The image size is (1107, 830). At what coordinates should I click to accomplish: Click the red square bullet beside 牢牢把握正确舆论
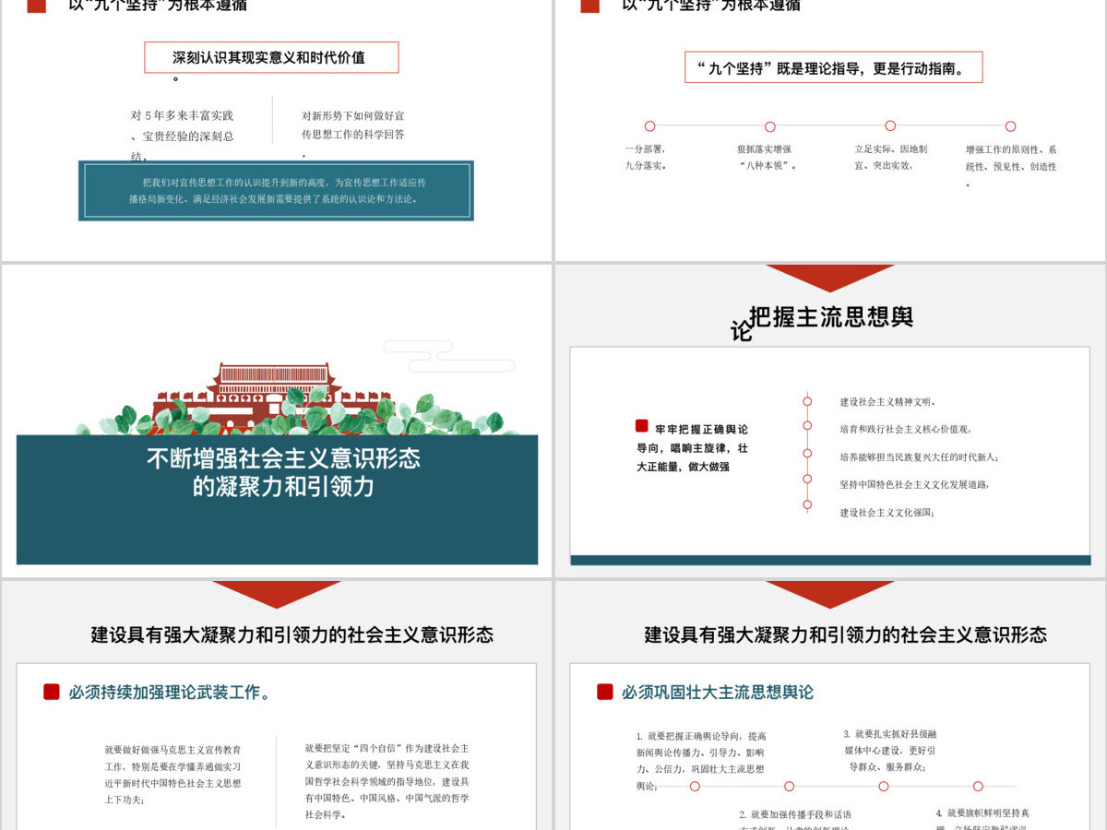[642, 426]
